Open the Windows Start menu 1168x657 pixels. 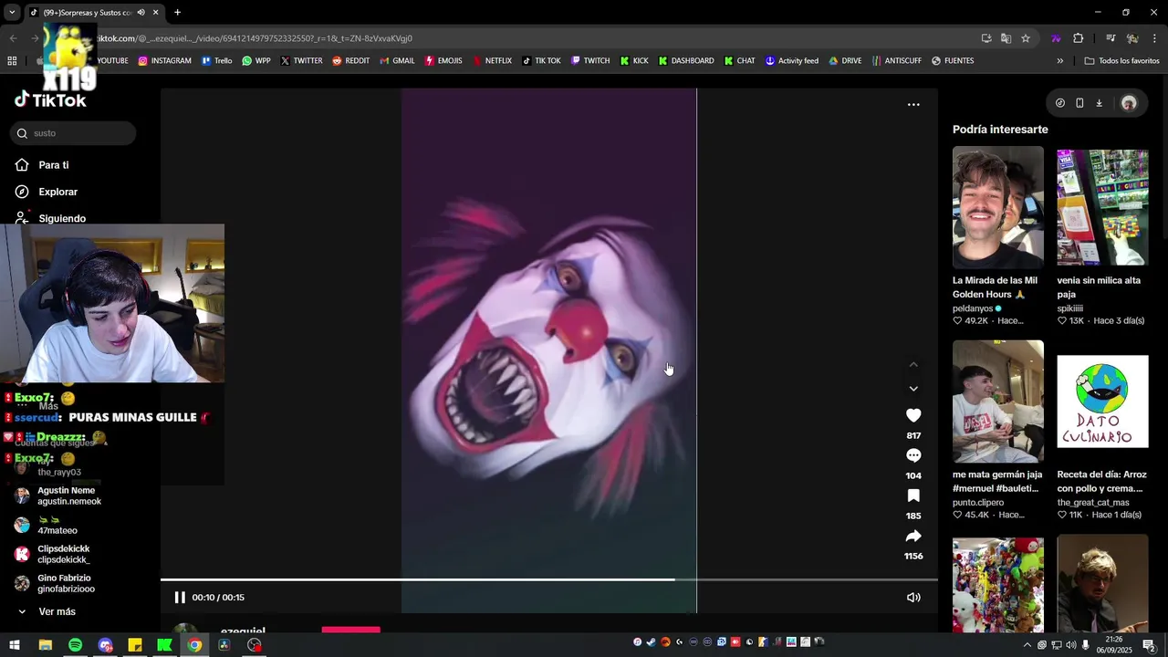[x=15, y=645]
